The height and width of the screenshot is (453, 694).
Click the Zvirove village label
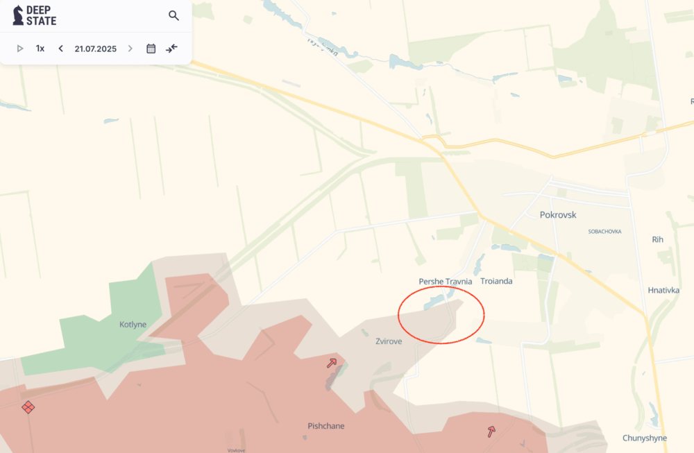(389, 341)
